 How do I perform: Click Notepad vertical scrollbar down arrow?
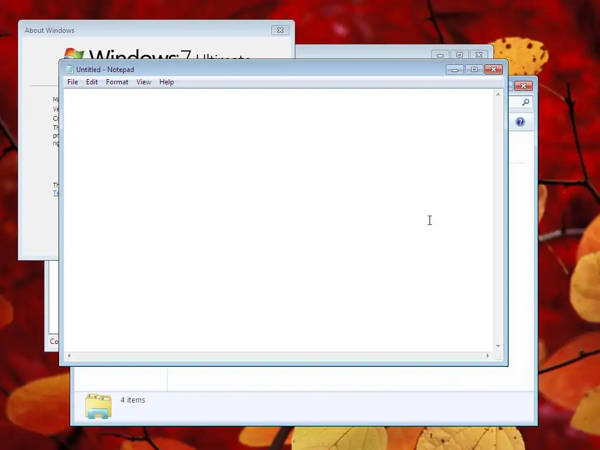pyautogui.click(x=498, y=346)
